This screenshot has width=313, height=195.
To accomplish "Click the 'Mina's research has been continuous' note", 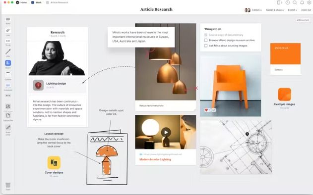I will coord(58,110).
